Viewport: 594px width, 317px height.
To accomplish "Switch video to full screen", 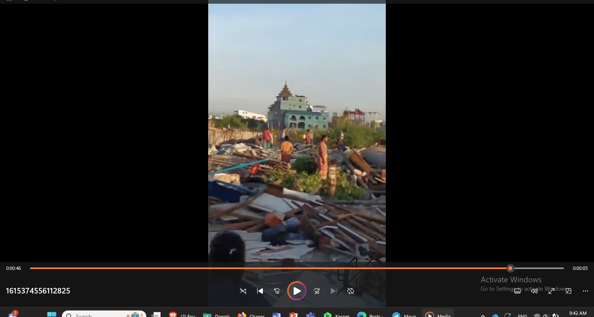I will tap(551, 291).
